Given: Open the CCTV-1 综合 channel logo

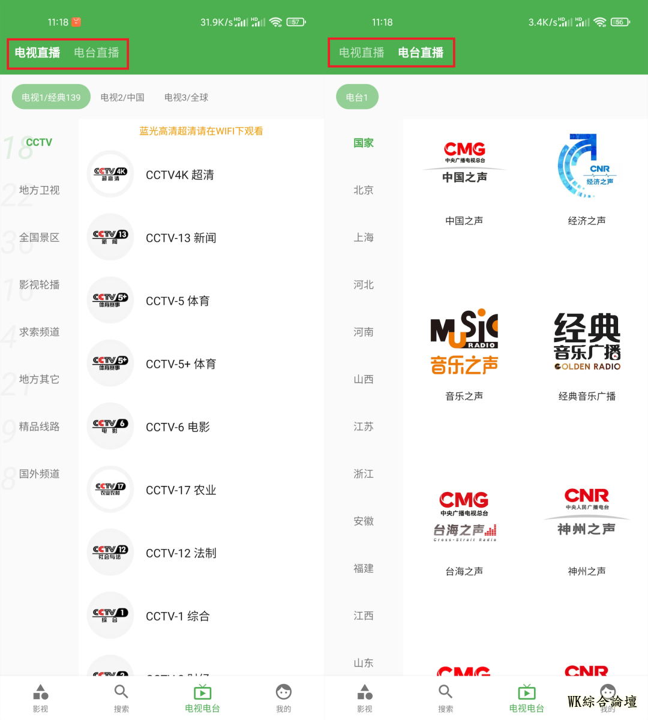Looking at the screenshot, I should [x=110, y=616].
